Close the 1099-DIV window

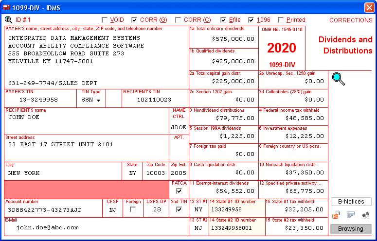pyautogui.click(x=369, y=7)
